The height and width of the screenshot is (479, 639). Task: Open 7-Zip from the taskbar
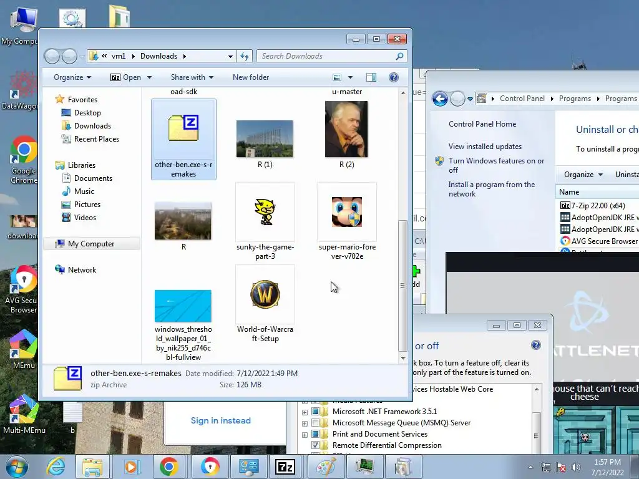click(x=285, y=467)
